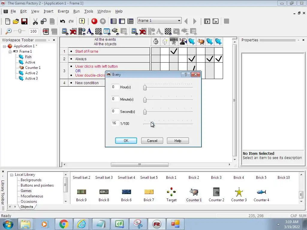Open the Insert menu
The height and width of the screenshot is (230, 307).
[48, 11]
